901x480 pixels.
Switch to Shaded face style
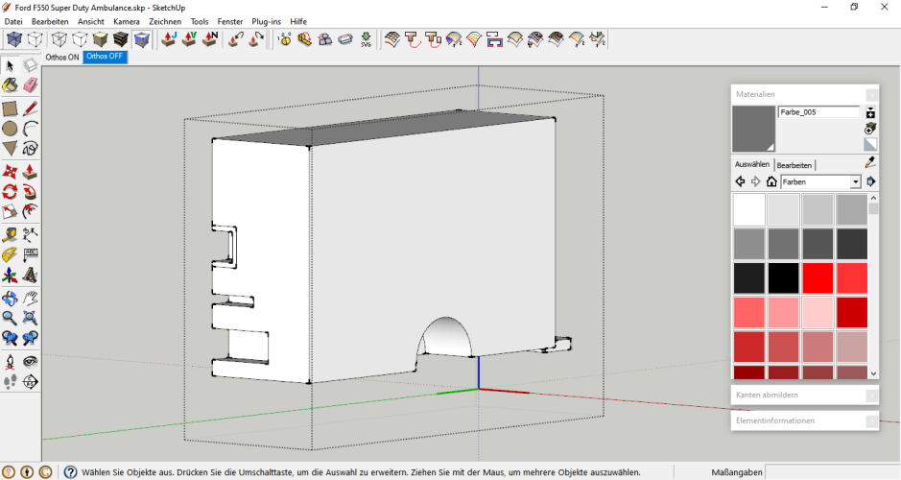click(100, 39)
